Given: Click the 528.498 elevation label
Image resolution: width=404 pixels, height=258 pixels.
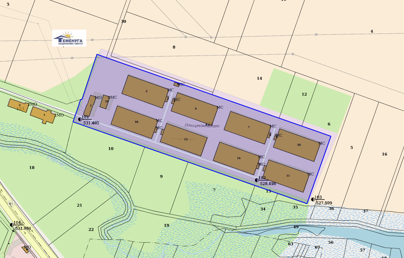Looking at the screenshot, I should coord(268,184).
